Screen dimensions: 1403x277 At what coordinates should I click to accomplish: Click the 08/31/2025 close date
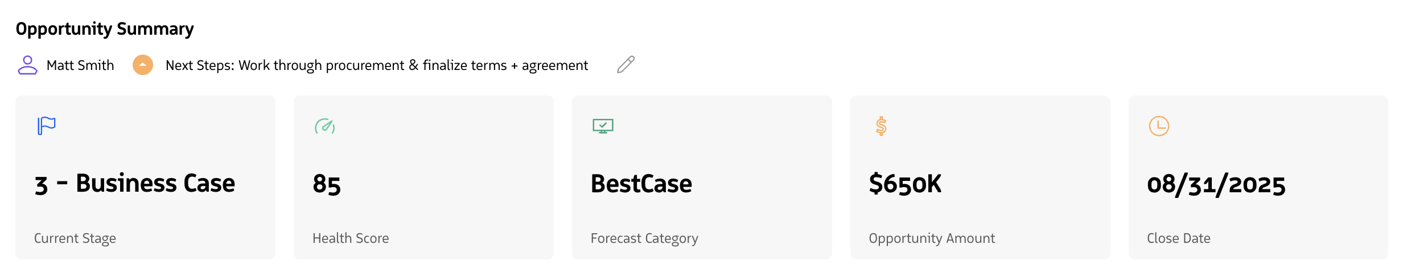click(x=1216, y=184)
